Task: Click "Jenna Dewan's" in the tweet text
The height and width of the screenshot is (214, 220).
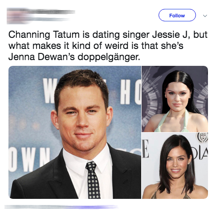Action: (41, 57)
